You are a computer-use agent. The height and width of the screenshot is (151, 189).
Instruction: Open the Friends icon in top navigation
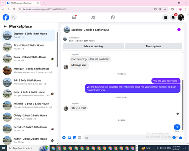[x=93, y=17]
